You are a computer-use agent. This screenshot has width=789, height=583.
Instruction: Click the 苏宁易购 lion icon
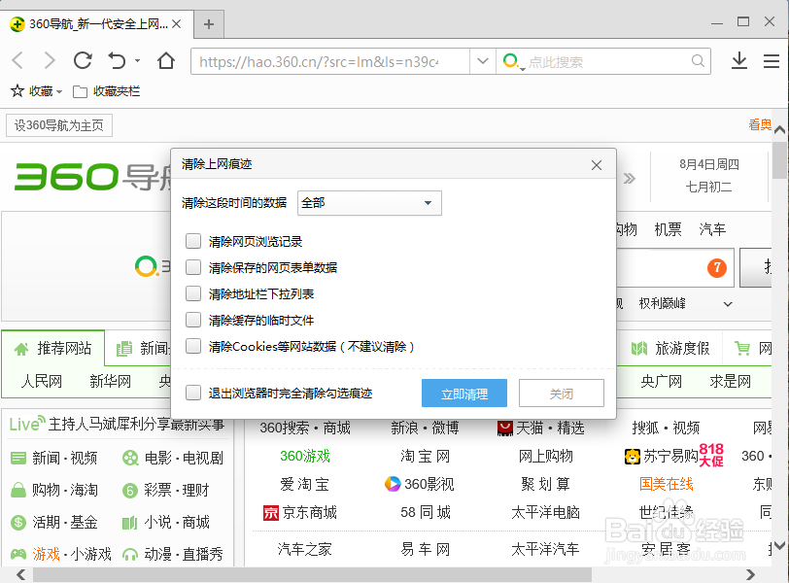632,457
